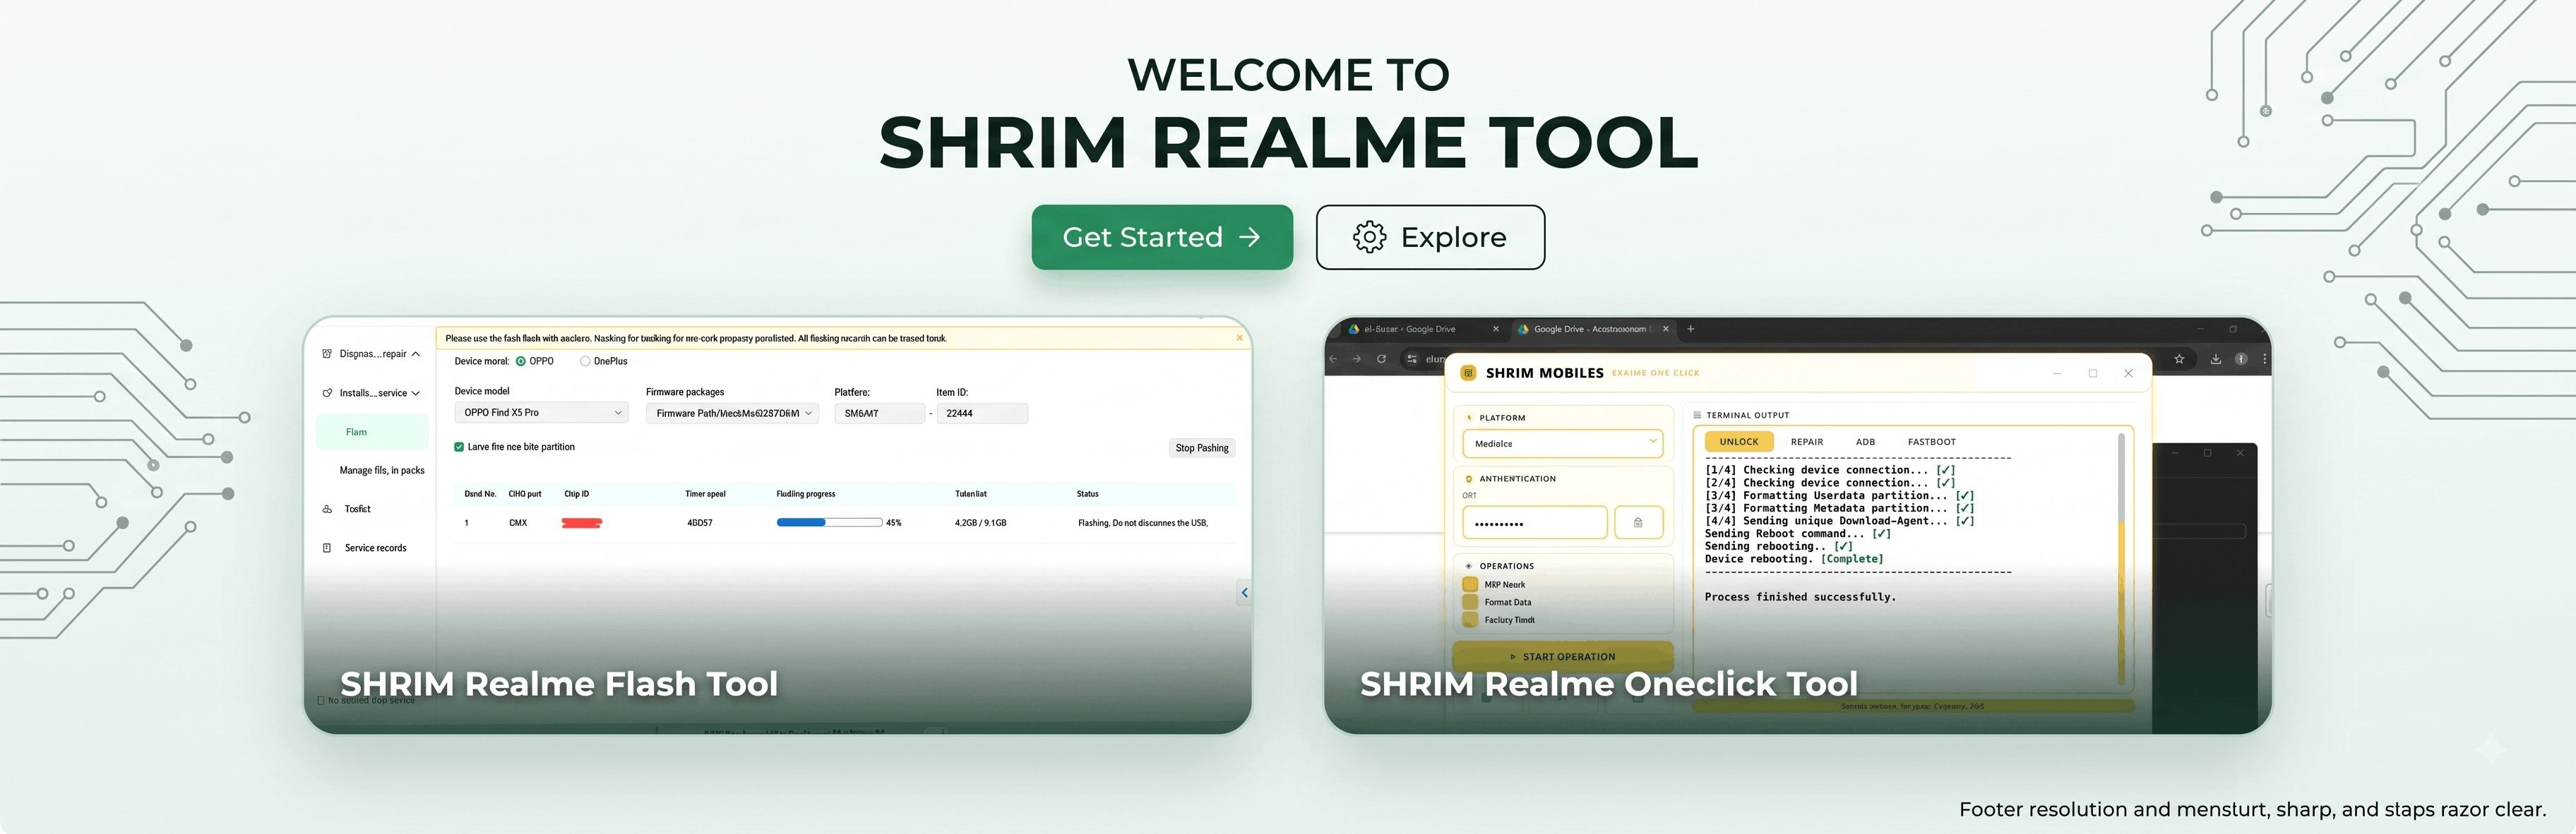This screenshot has width=2576, height=834.
Task: Switch to the FASTBOOT tab
Action: [1931, 442]
